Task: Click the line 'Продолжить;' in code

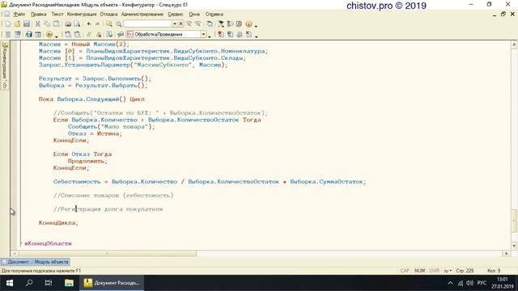Action: [x=87, y=161]
